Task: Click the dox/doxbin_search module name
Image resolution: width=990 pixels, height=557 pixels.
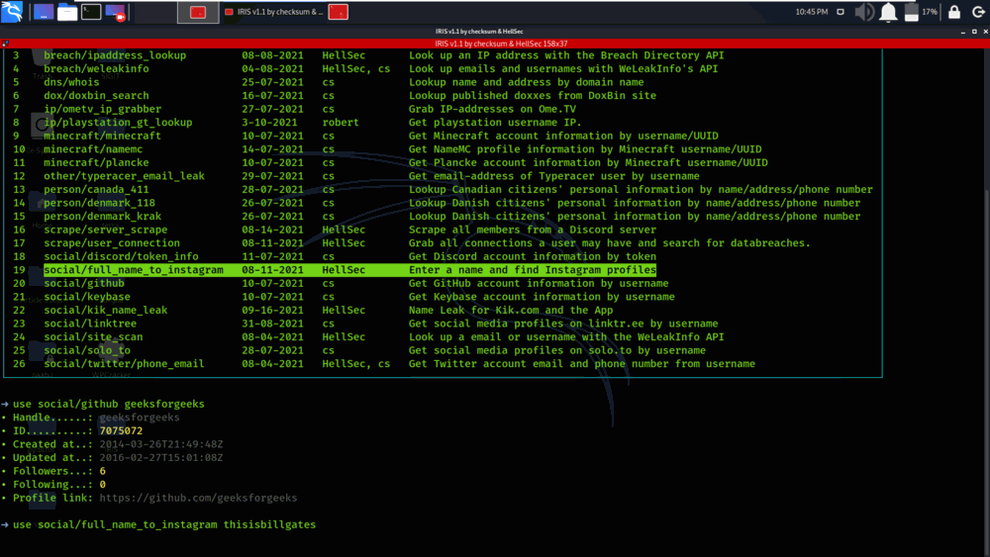Action: [96, 96]
